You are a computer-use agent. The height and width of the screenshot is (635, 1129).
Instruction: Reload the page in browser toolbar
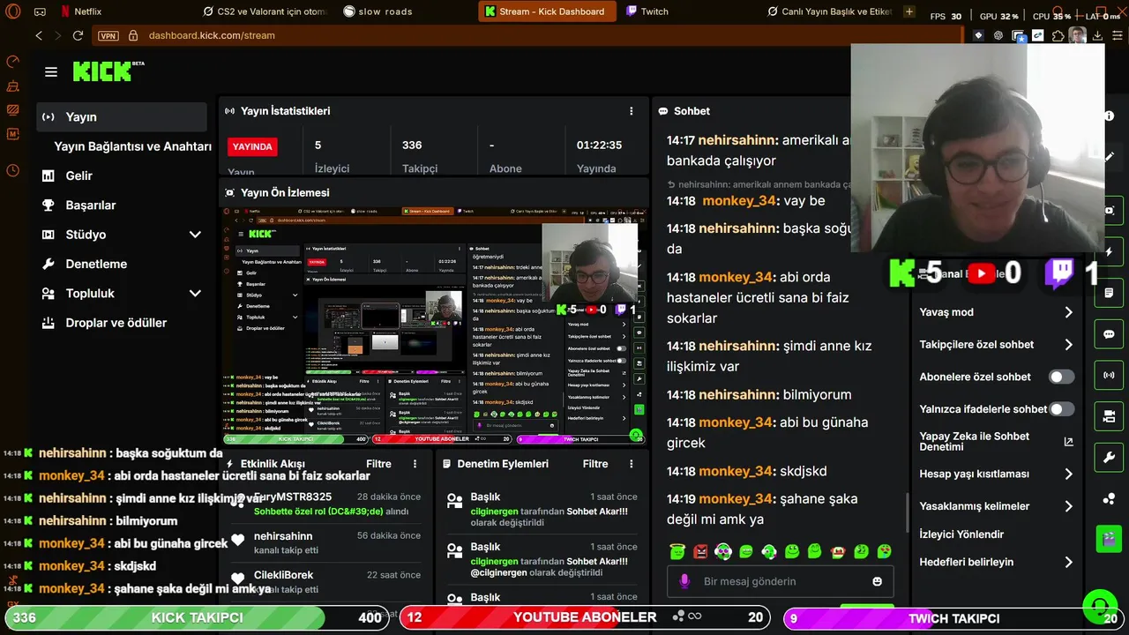point(78,35)
